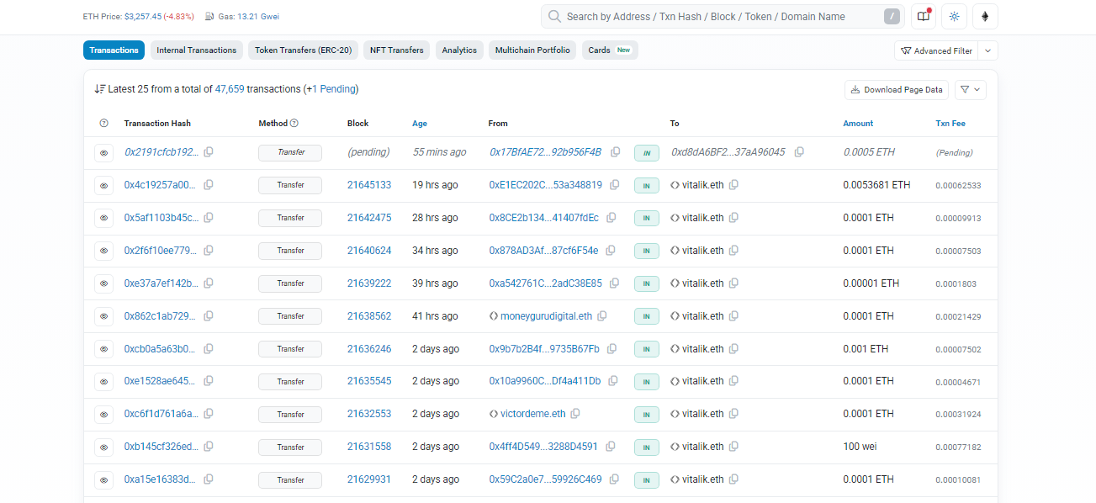Click the search by address input field
The image size is (1096, 503).
pos(722,16)
